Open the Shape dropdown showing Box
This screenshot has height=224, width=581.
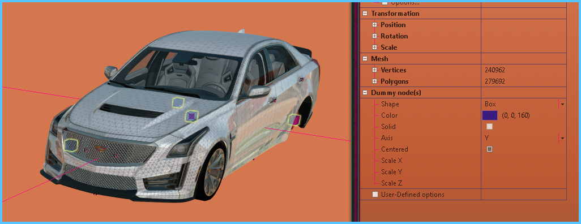tap(562, 105)
